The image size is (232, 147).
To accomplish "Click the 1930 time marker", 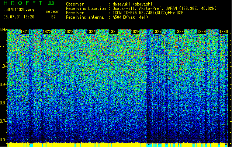I will tap(224, 32).
